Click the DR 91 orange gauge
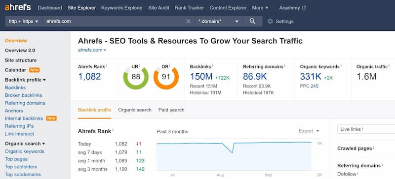Image resolution: width=395 pixels, height=179 pixels. click(166, 77)
